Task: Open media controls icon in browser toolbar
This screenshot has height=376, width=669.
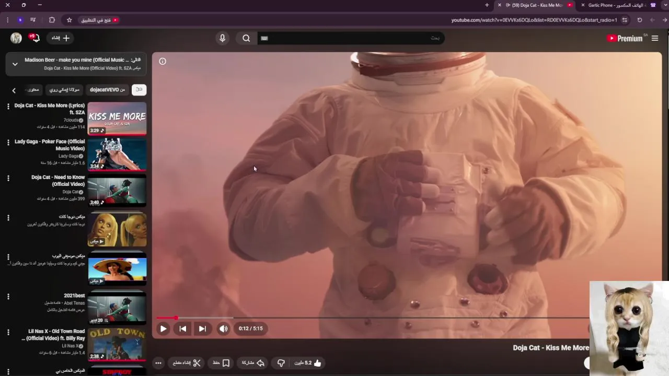Action: [33, 20]
